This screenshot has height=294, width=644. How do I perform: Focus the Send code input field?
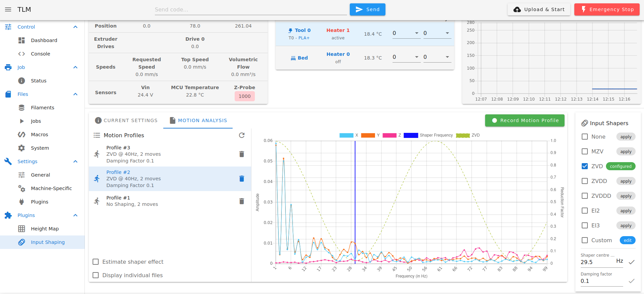(251, 9)
